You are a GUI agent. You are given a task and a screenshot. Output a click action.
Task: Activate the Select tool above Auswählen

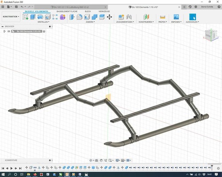(x=193, y=17)
